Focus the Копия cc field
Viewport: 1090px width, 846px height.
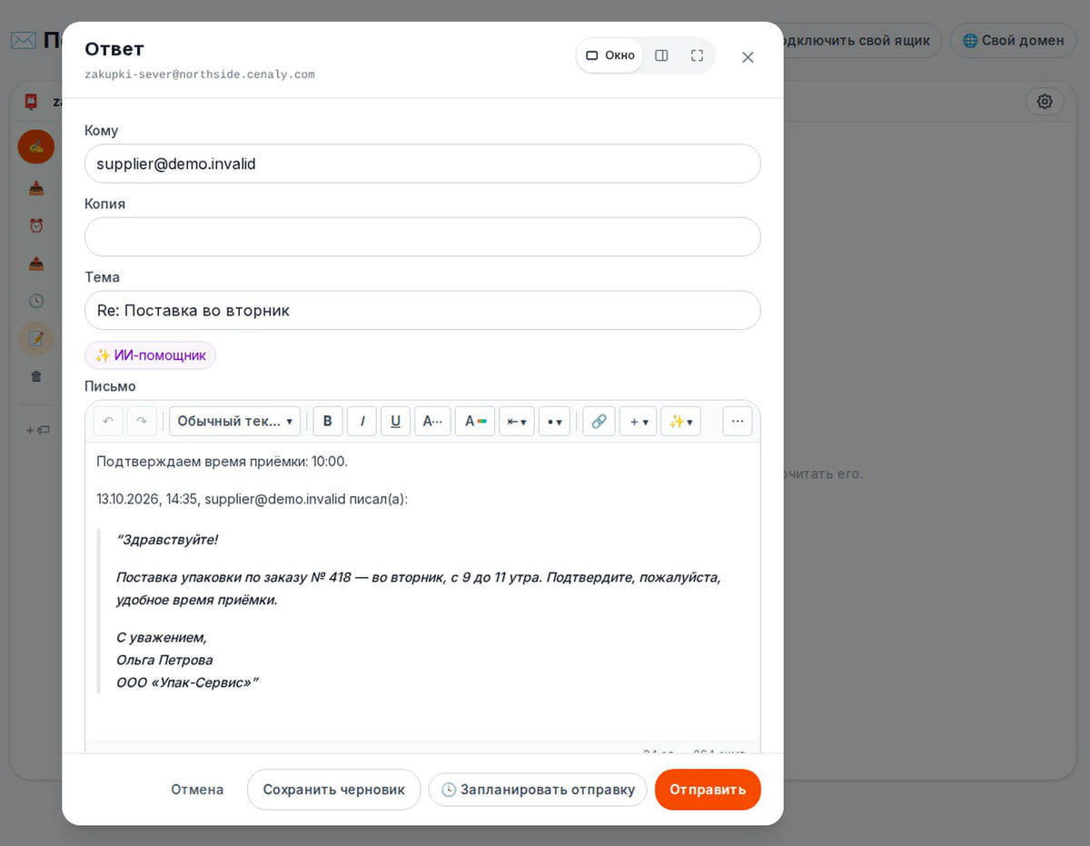[x=422, y=236]
